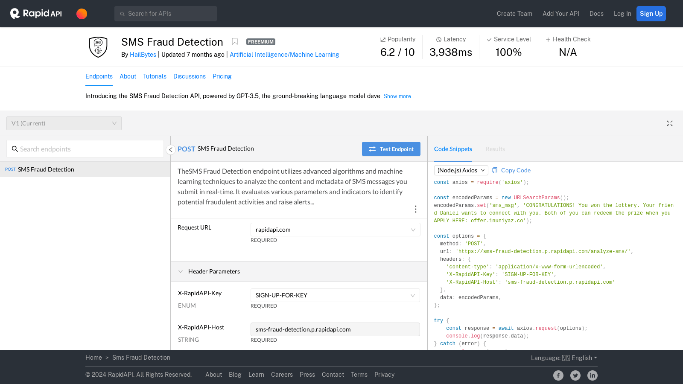Click the Home breadcrumb link
The image size is (683, 384).
[x=93, y=358]
